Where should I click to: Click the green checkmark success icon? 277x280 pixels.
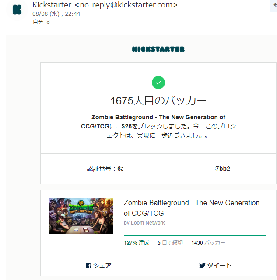pos(158,82)
